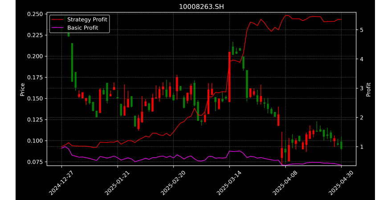Image resolution: width=391 pixels, height=200 pixels.
Task: Select the Basic Profit legend entry
Action: tap(75, 28)
